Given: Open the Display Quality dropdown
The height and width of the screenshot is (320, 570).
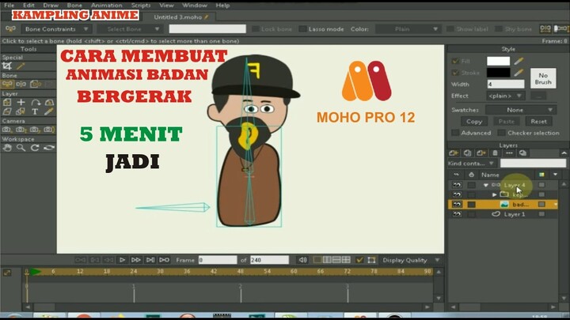Looking at the screenshot, I should [x=411, y=260].
